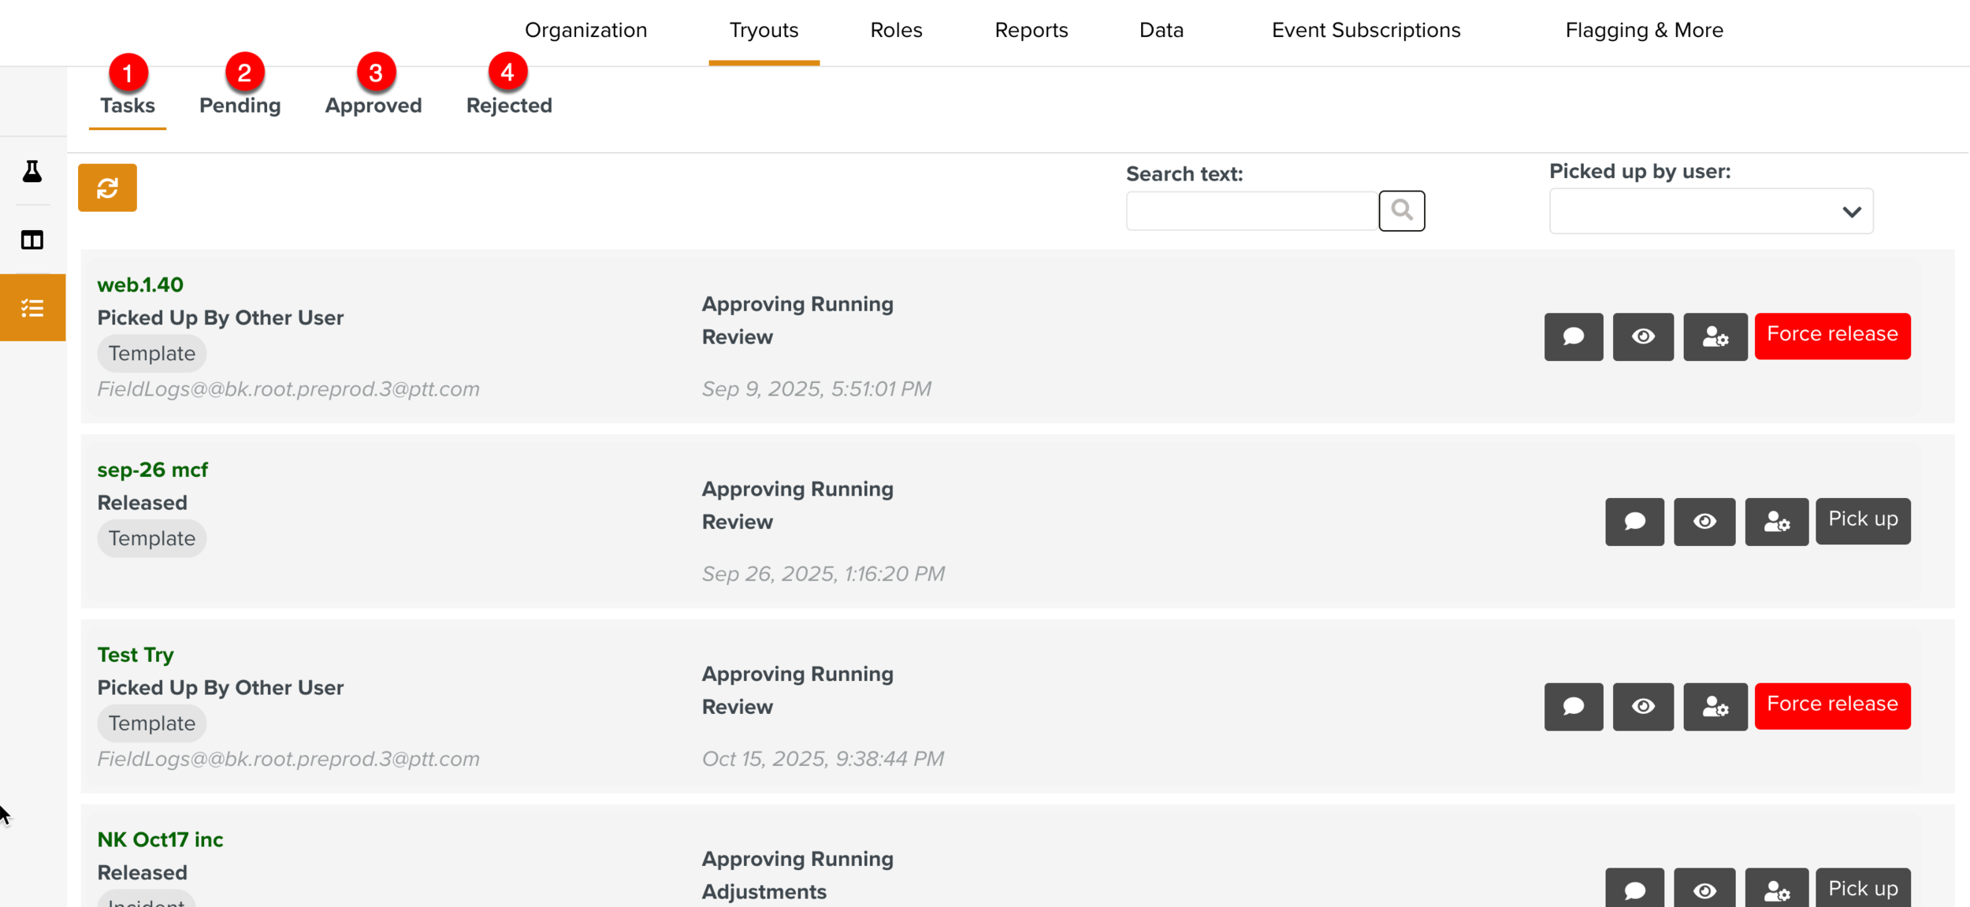Click comment icon on Test Try row

tap(1573, 706)
